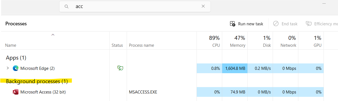338x101 pixels.
Task: Click the End task prohibited-circle icon
Action: (x=276, y=24)
